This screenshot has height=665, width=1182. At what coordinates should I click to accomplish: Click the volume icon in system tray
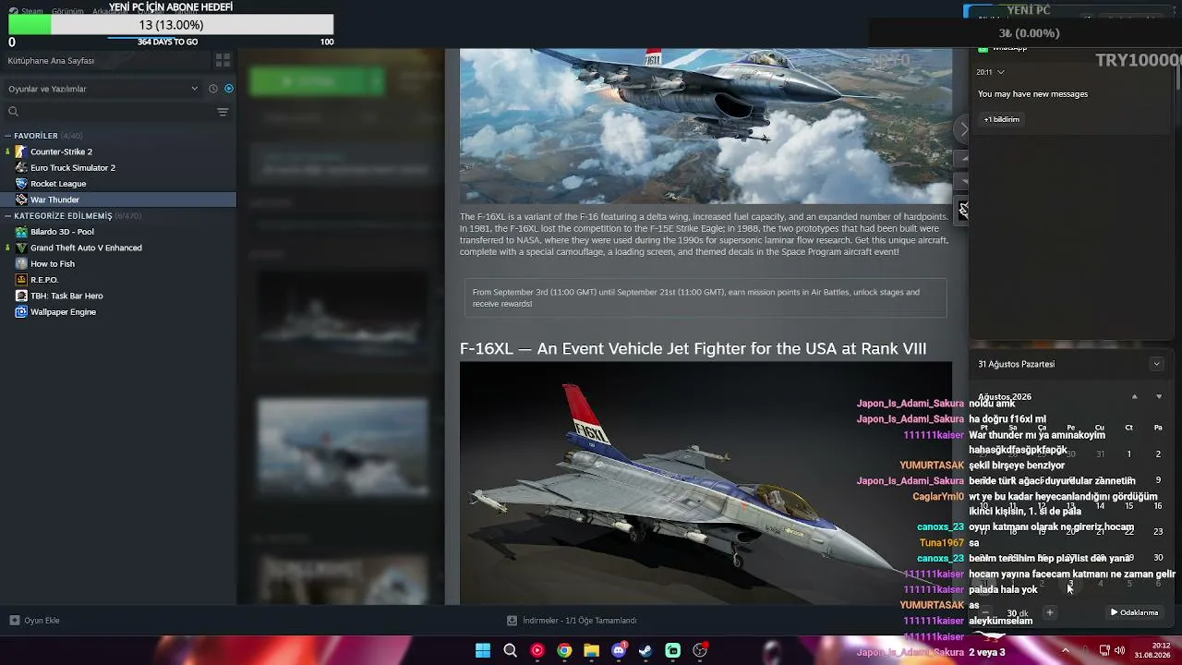coord(1120,650)
